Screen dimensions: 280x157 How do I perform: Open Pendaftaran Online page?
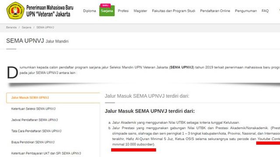click(x=215, y=11)
